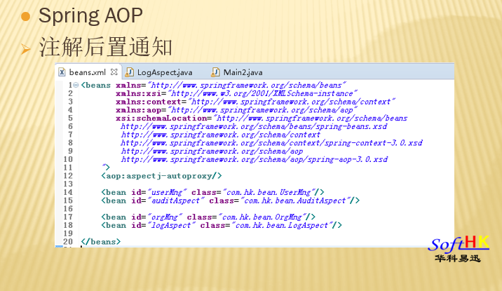This screenshot has height=291, width=502.
Task: Click the XML file icon on beans.xml tab
Action: (62, 72)
